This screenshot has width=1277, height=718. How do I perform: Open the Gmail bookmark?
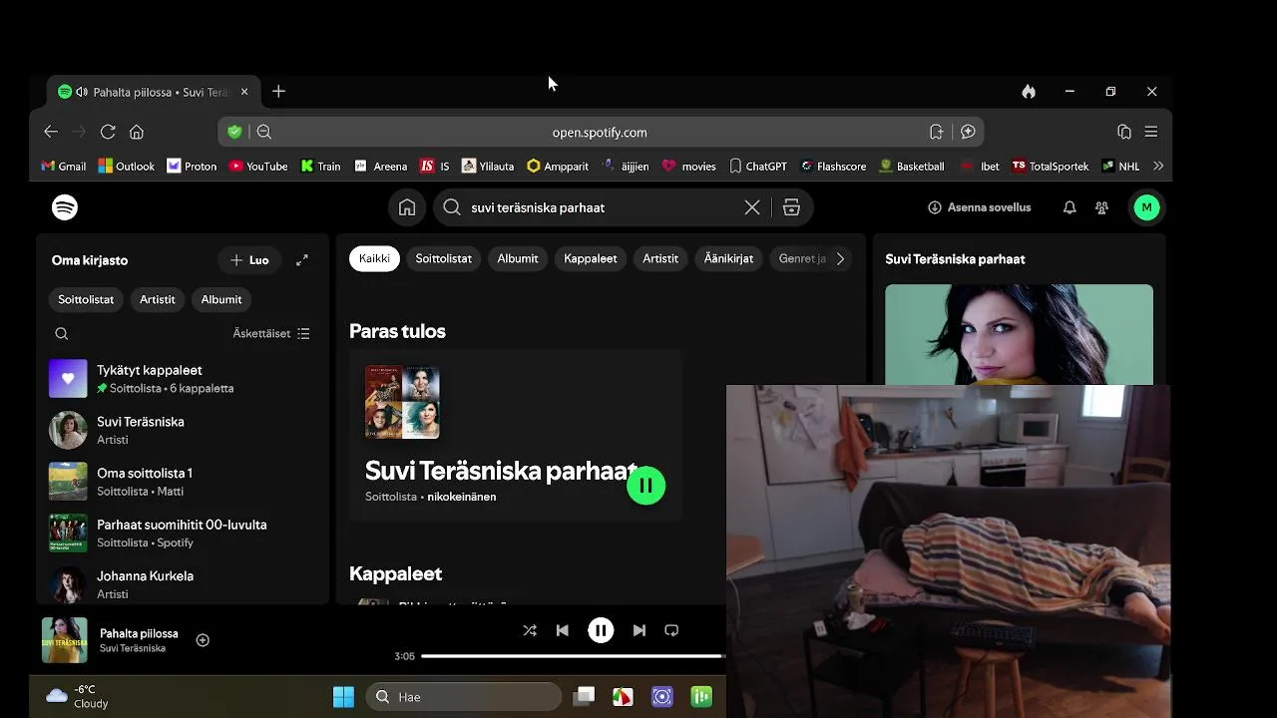pyautogui.click(x=64, y=167)
